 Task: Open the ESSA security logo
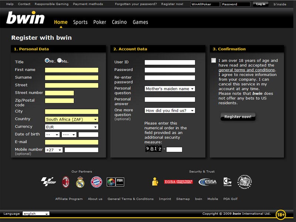(208, 182)
